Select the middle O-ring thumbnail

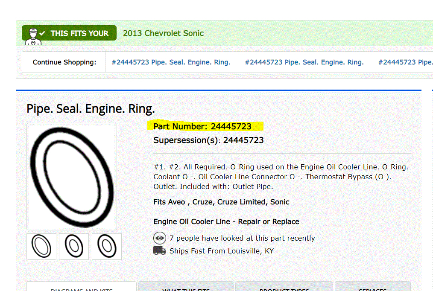pos(74,247)
